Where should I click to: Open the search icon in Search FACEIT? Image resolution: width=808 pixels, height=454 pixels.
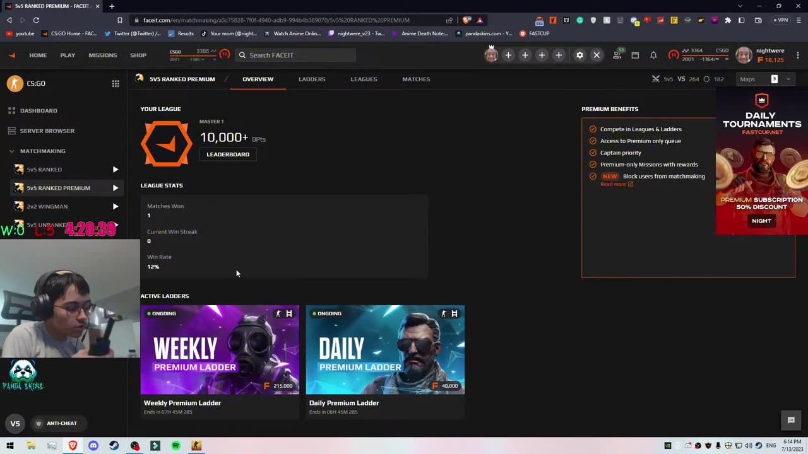(242, 55)
